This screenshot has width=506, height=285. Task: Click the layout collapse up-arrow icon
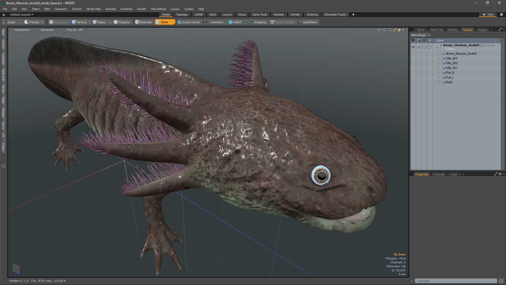point(4,15)
